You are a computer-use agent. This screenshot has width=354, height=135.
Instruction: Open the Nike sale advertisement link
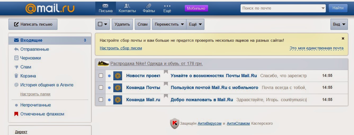[x=156, y=64]
